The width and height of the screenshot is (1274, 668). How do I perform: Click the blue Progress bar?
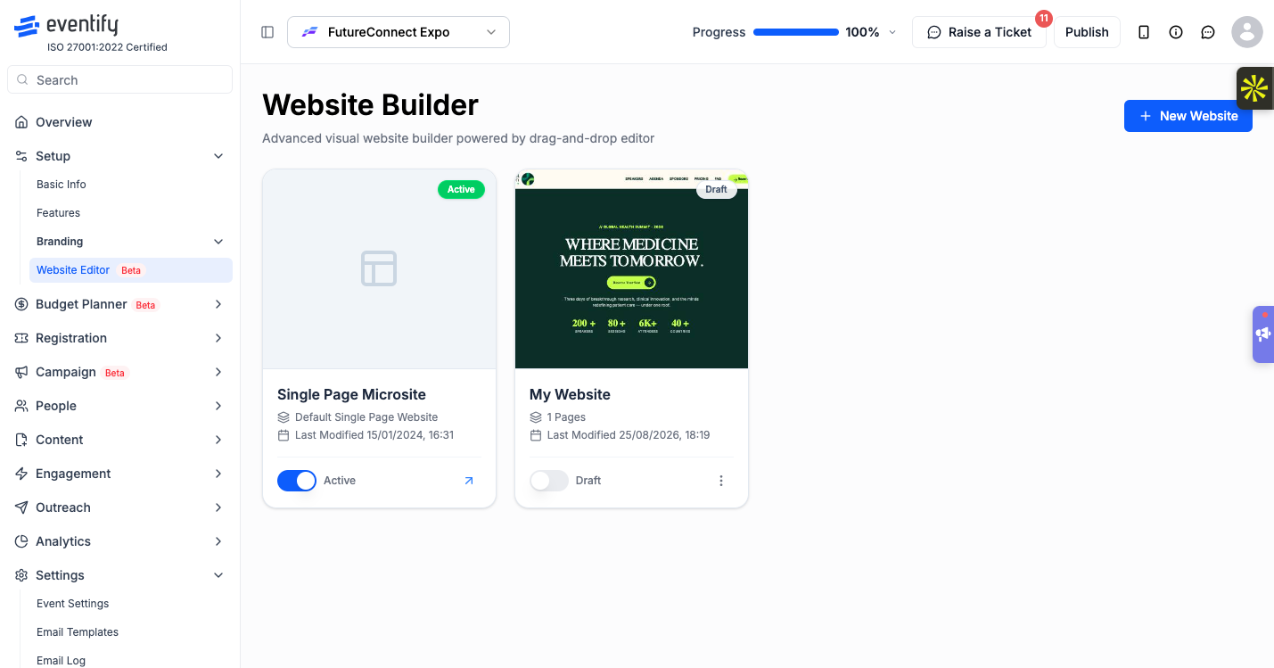pos(796,32)
